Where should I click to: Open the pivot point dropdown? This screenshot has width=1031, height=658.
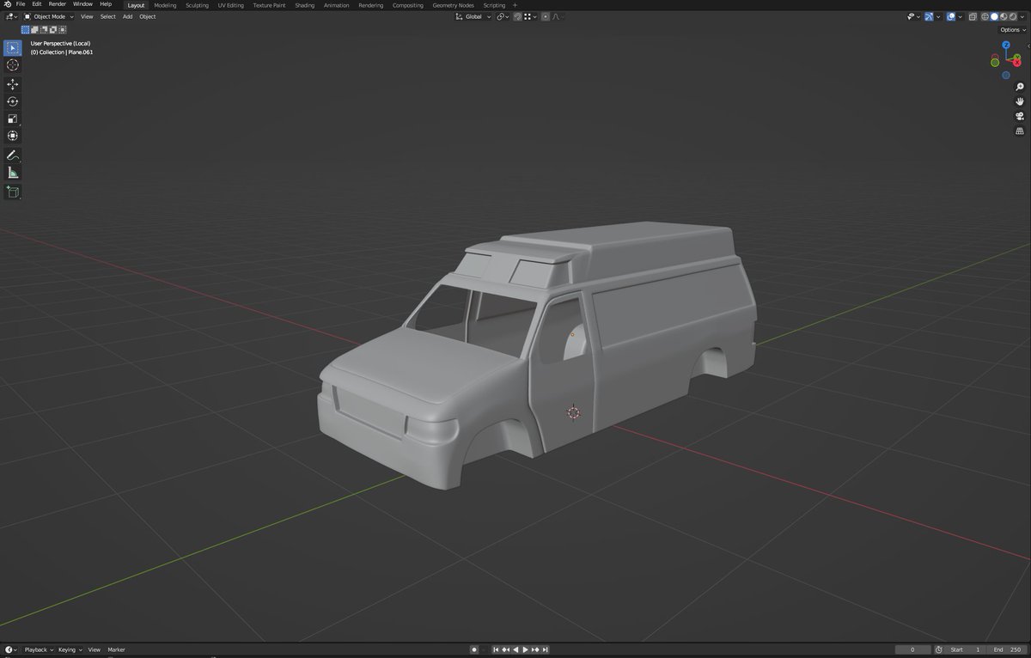click(x=503, y=16)
